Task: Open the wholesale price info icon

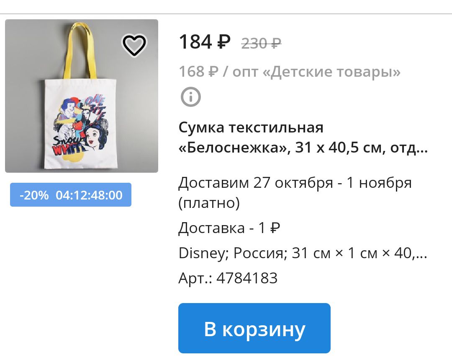Action: tap(190, 97)
